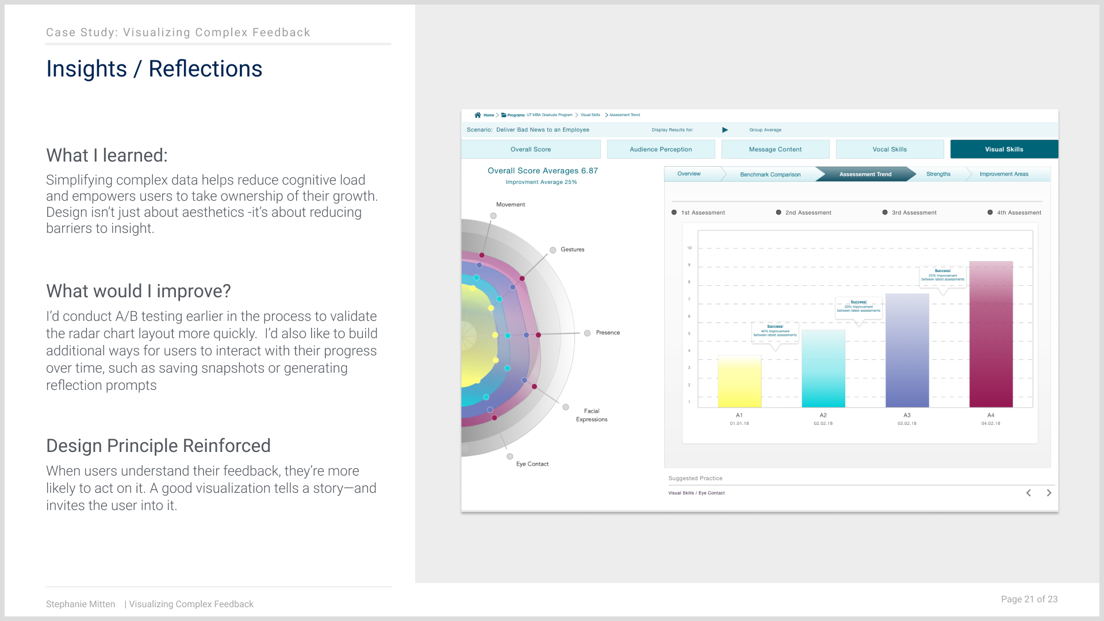Select the Movement axis node on radar chart

tap(493, 216)
